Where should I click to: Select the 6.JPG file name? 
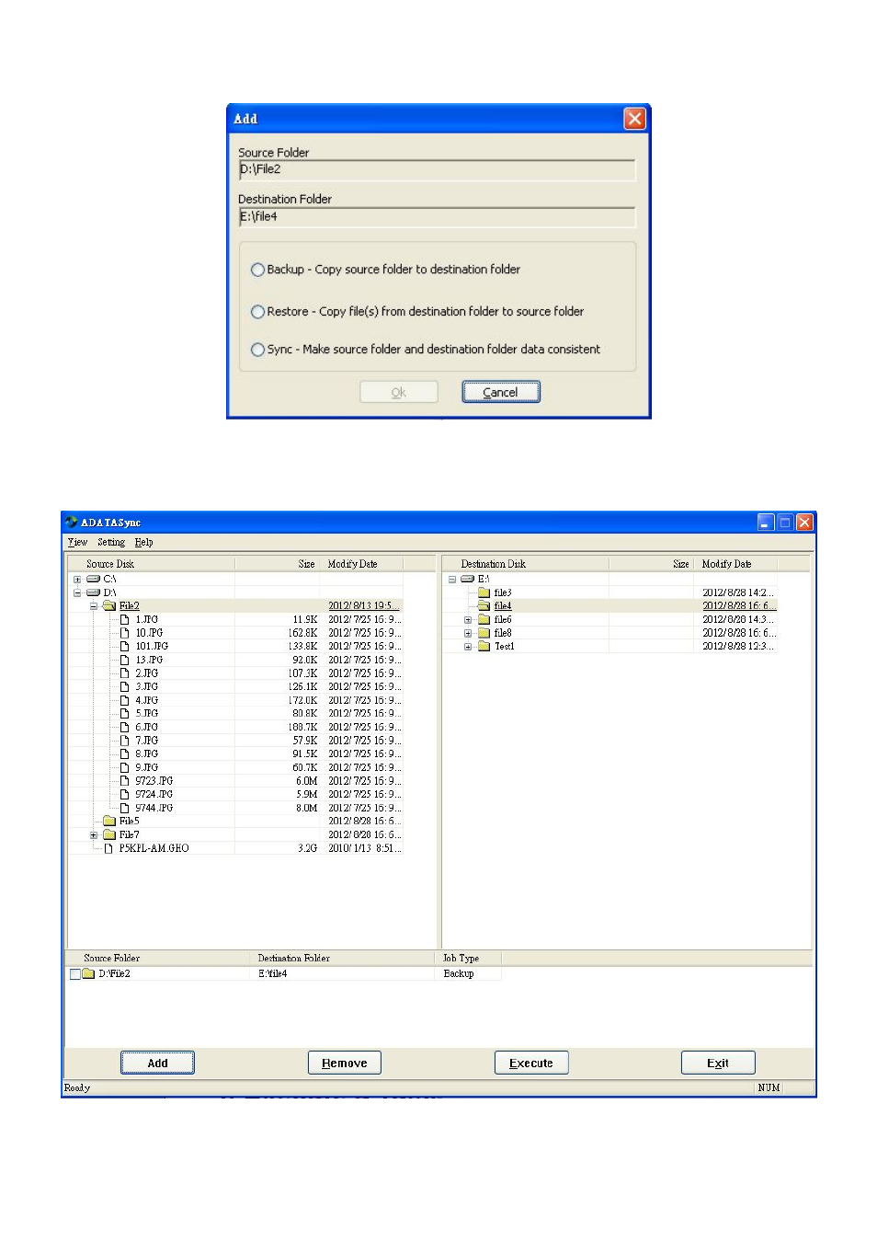point(147,727)
